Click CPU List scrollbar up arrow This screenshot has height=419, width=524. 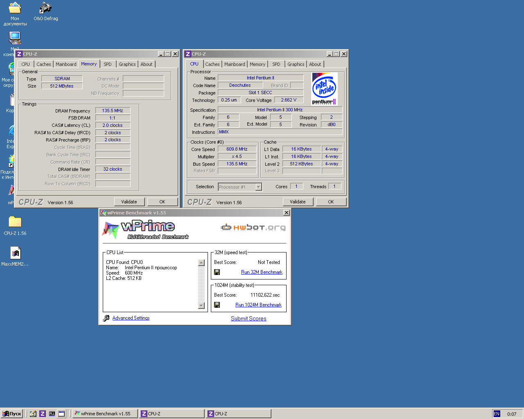point(201,263)
